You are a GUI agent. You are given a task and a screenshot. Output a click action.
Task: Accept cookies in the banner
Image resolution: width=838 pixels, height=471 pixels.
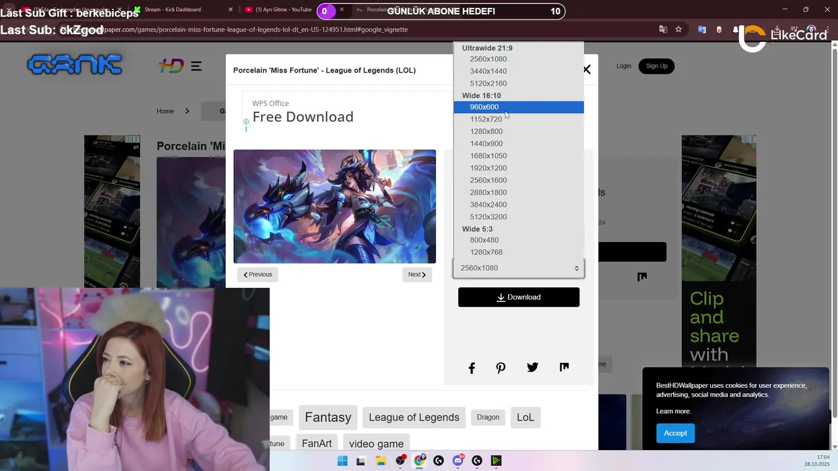tap(675, 433)
